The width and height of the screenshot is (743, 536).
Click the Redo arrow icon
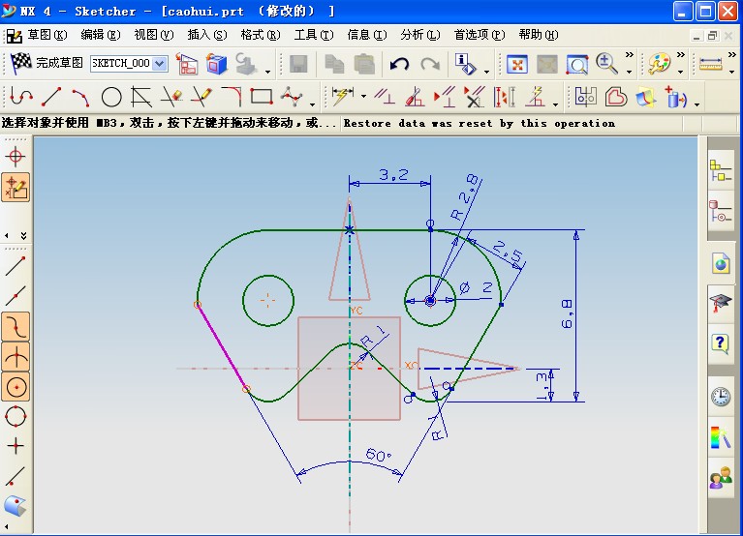coord(429,64)
